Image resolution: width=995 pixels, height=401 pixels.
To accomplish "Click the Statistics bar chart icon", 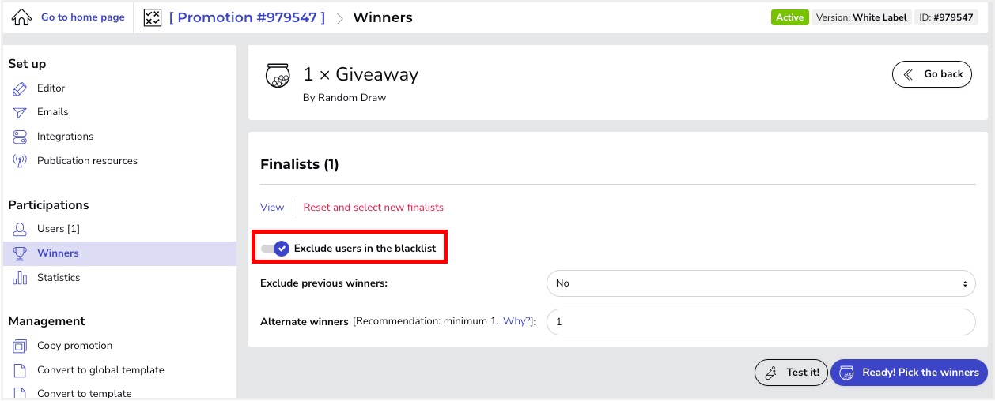I will (x=21, y=278).
